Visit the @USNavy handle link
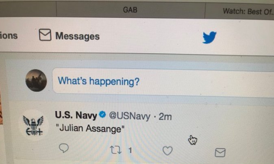The height and width of the screenshot is (164, 274). (128, 117)
